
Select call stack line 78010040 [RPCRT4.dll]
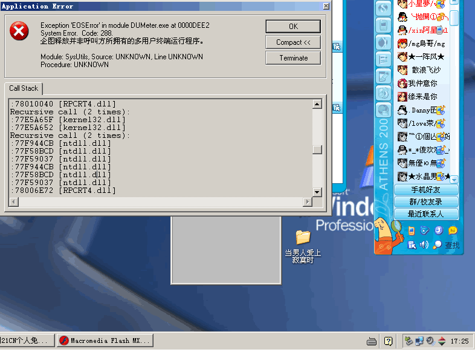click(63, 104)
